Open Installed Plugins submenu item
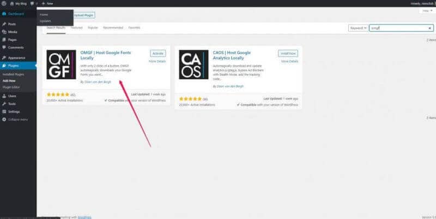436x219 pixels. pos(13,74)
